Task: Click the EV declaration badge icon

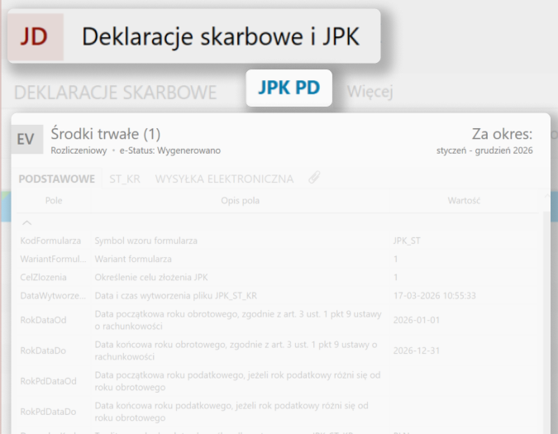Action: coord(26,140)
